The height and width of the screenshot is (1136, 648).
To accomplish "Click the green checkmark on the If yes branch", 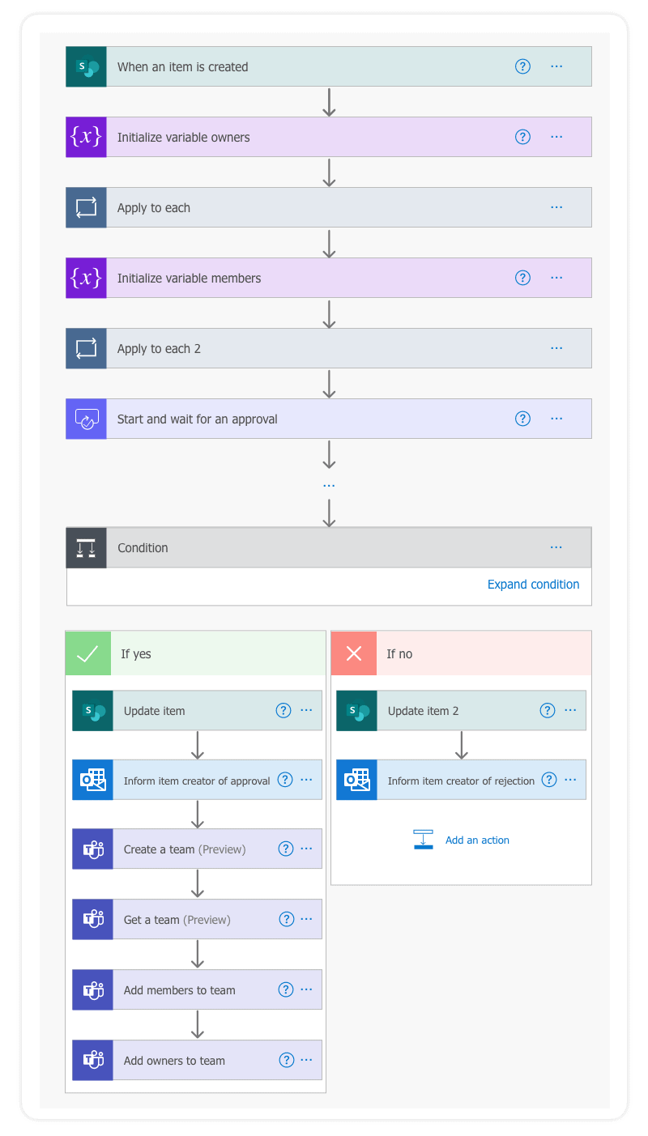I will tap(87, 653).
